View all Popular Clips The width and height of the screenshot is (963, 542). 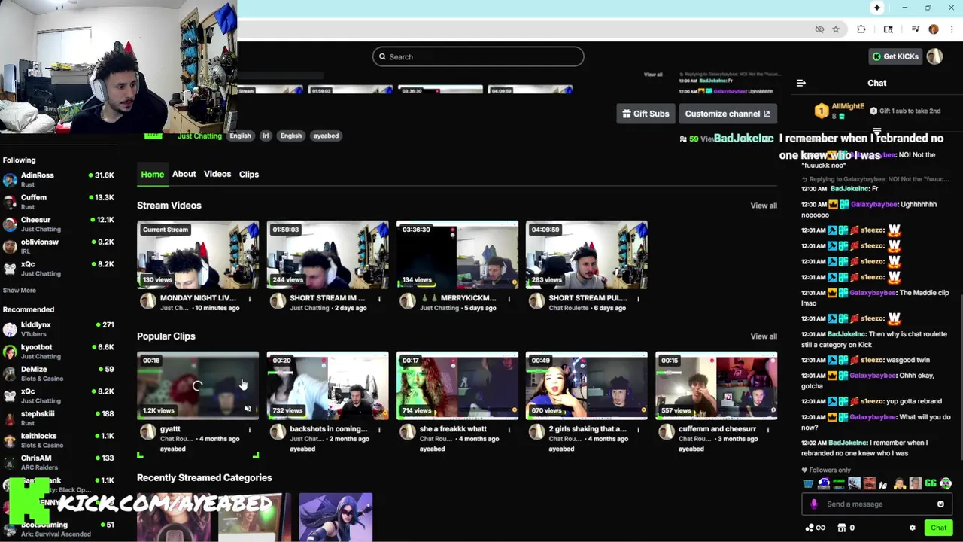coord(764,336)
